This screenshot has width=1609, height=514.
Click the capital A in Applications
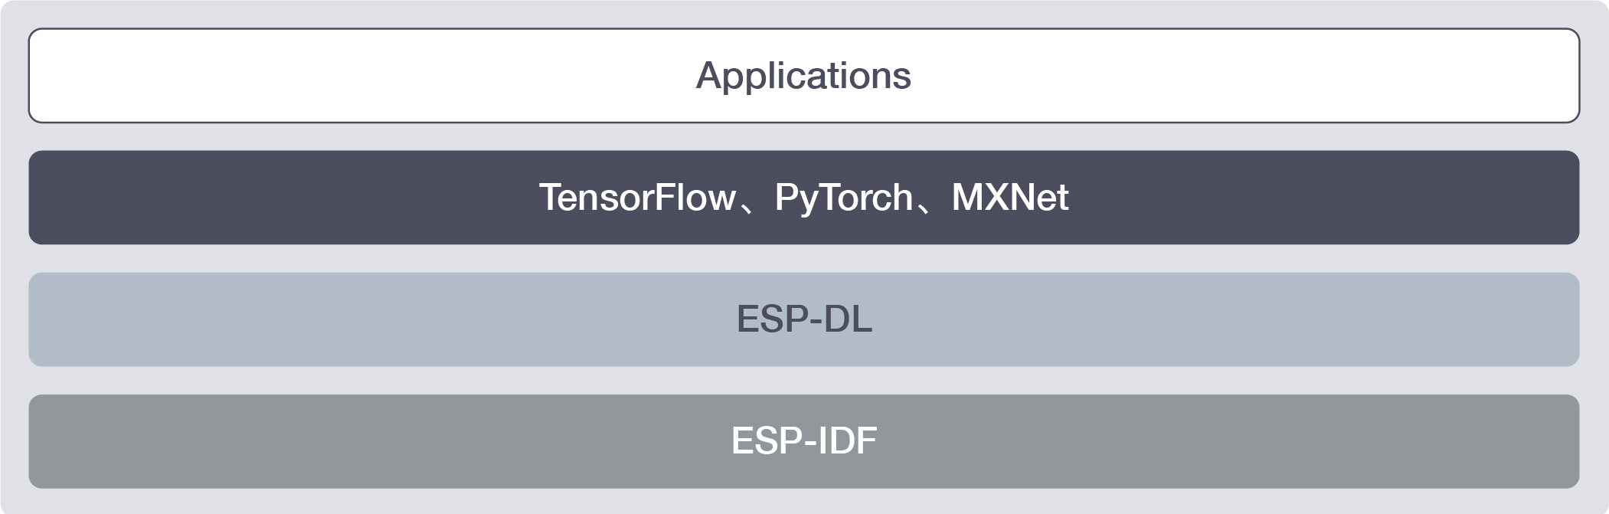[709, 75]
